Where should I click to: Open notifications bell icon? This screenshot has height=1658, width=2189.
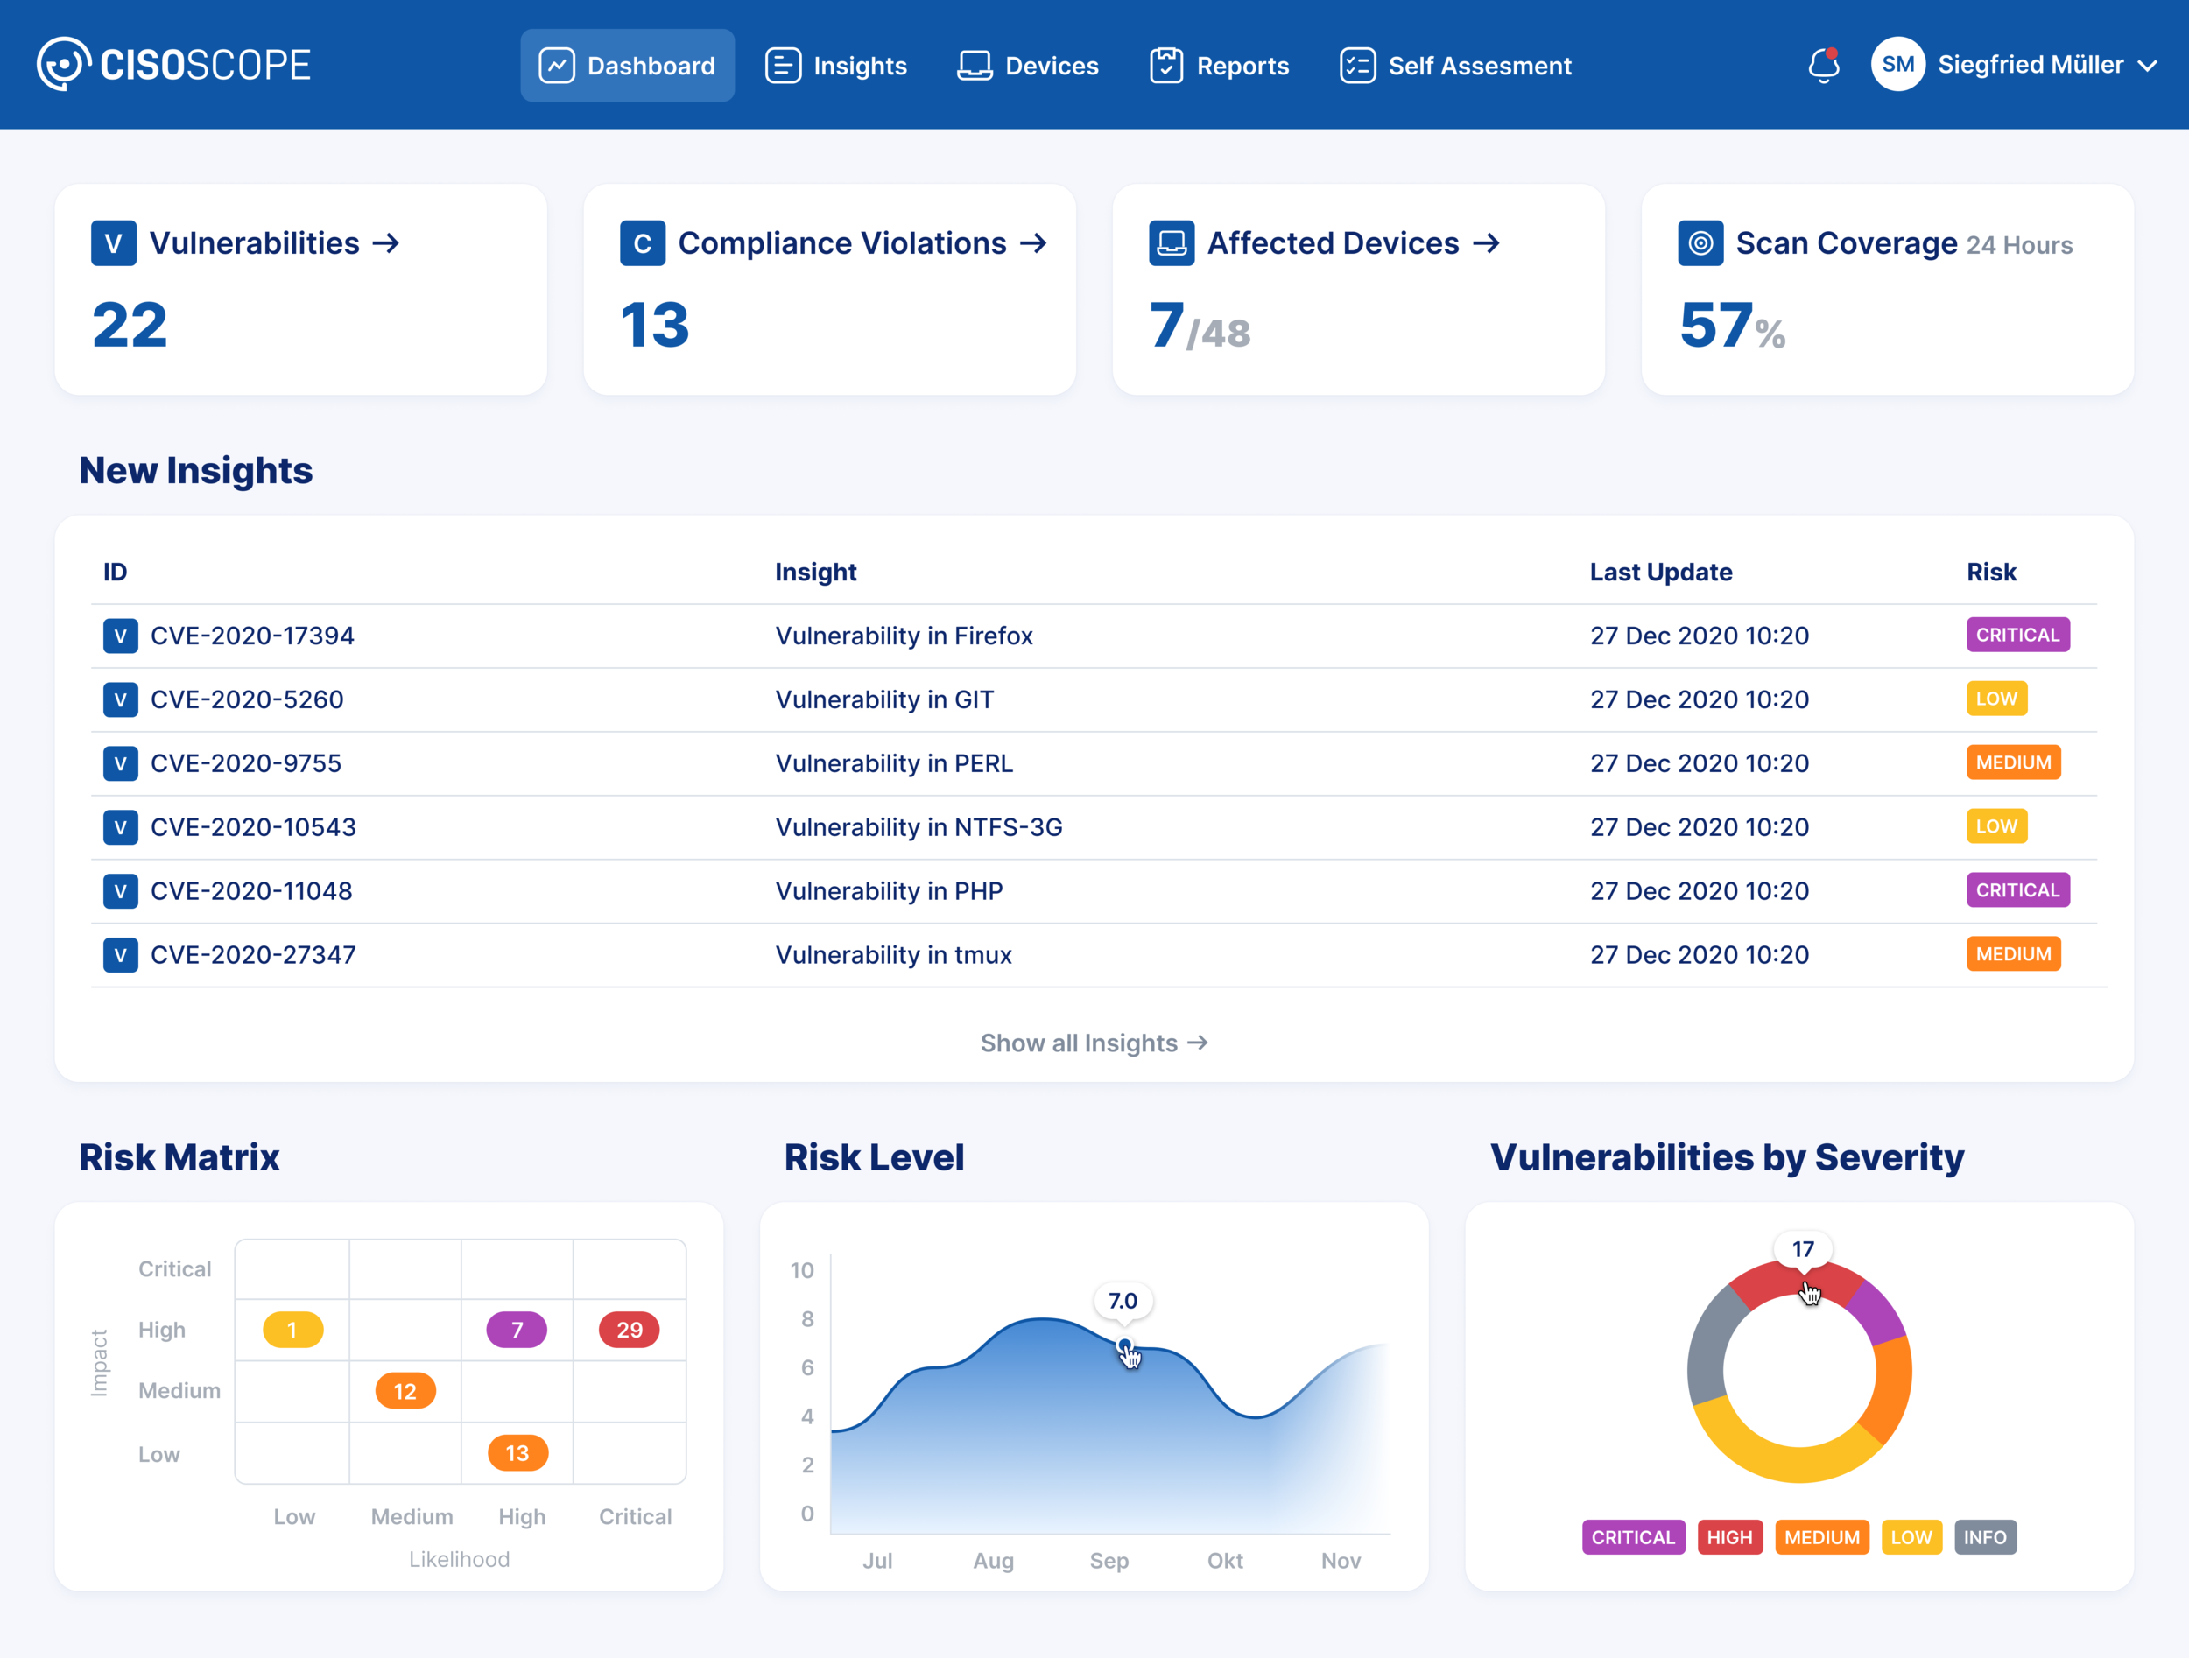[1823, 66]
